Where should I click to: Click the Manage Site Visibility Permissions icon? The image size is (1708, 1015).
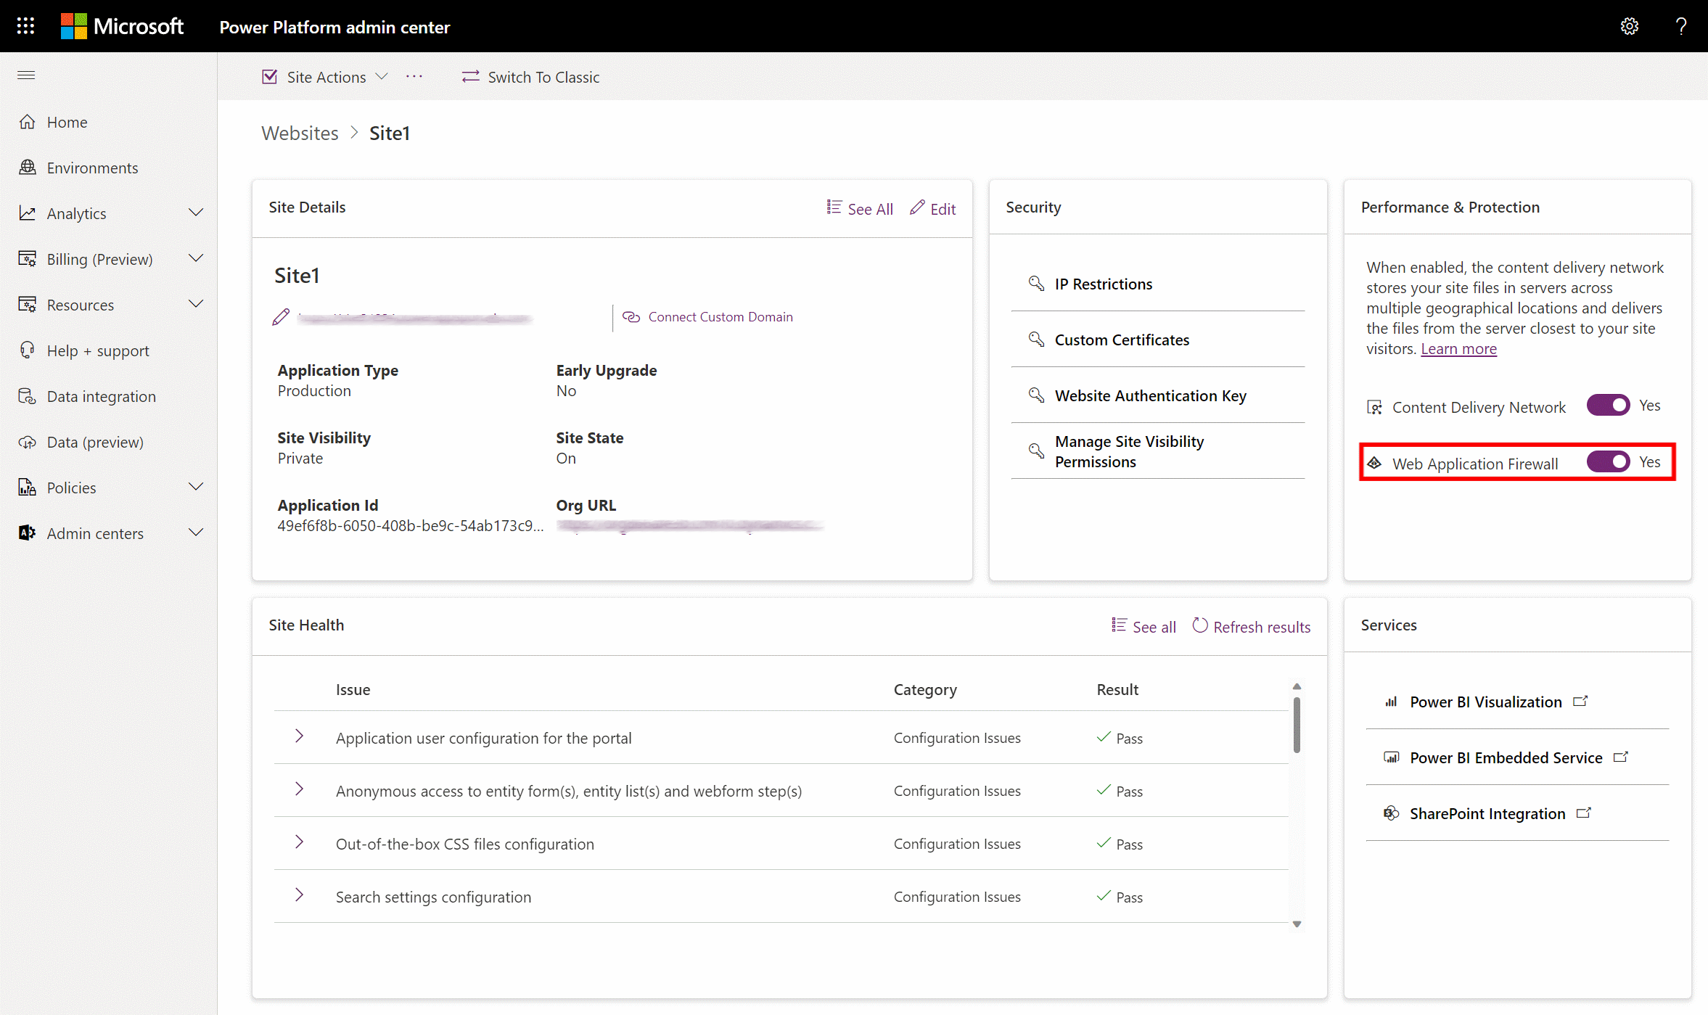click(1035, 450)
